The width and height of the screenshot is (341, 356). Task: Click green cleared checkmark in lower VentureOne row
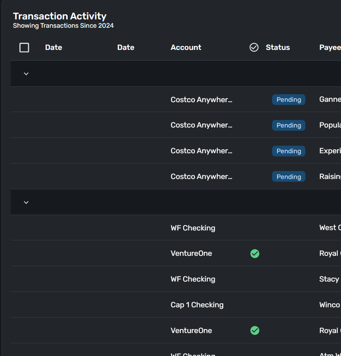pyautogui.click(x=255, y=331)
